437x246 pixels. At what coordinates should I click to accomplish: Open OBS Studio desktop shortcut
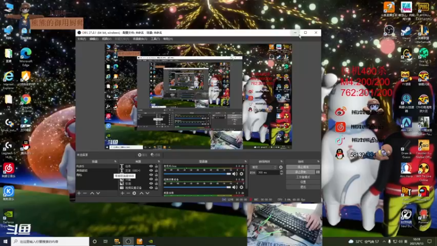click(389, 32)
